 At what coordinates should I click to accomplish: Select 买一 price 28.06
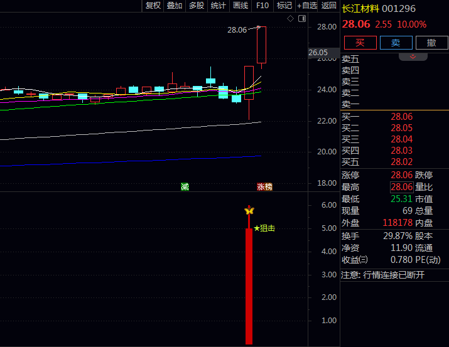tap(402, 117)
